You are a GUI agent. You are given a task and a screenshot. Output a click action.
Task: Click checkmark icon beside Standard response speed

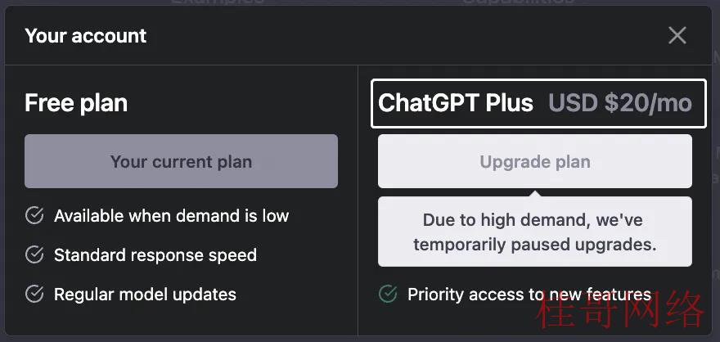[34, 254]
